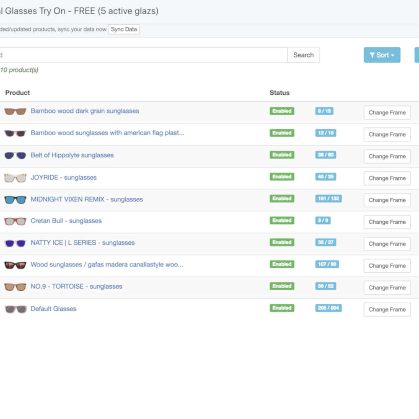
Task: Click the american flag sunglasses thumbnail image
Action: 15,133
